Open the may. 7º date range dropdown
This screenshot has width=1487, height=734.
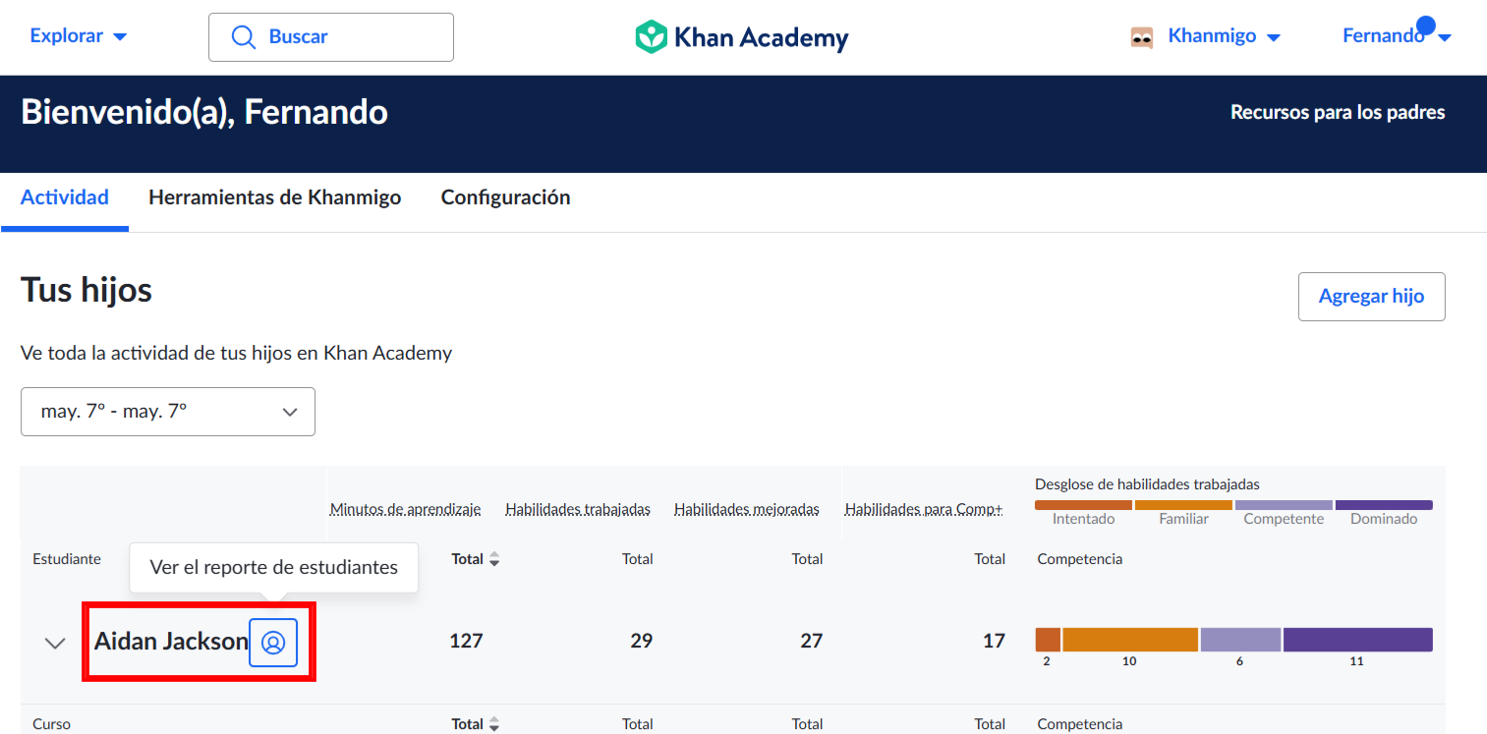(x=168, y=412)
